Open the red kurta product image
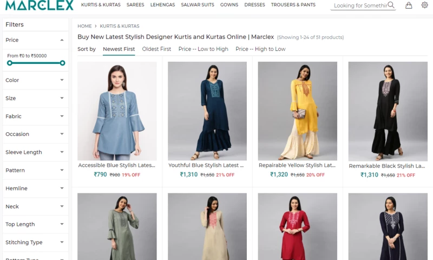Image resolution: width=433 pixels, height=260 pixels. tap(297, 226)
